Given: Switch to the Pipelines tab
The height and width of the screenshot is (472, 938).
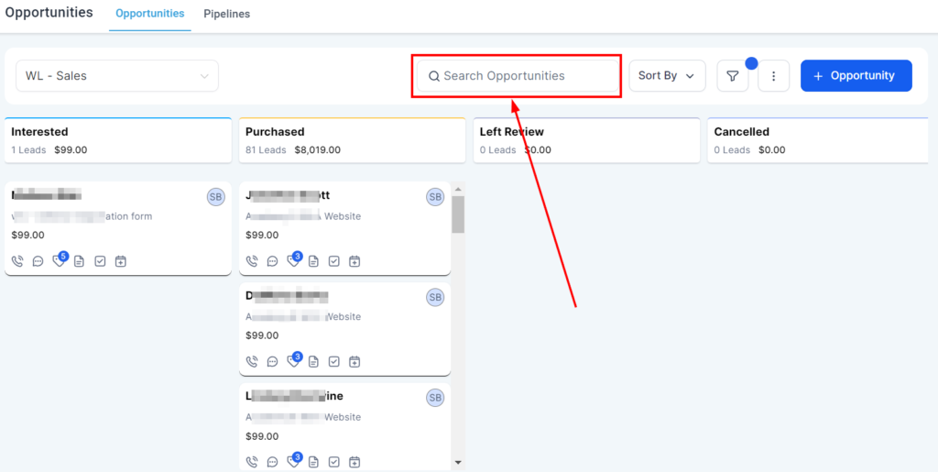Looking at the screenshot, I should (x=226, y=14).
